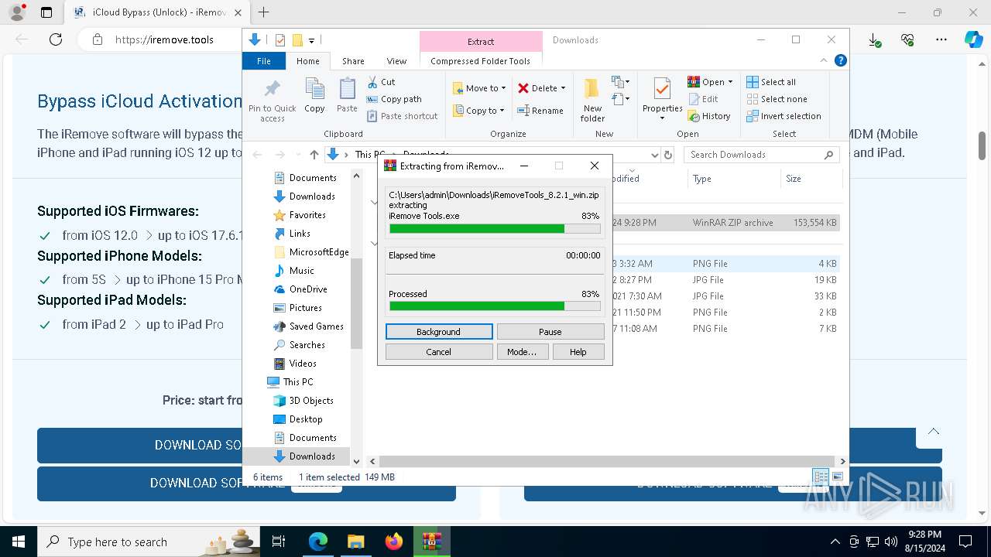Click the Background button in extraction dialog
This screenshot has height=557, width=991.
click(x=439, y=332)
